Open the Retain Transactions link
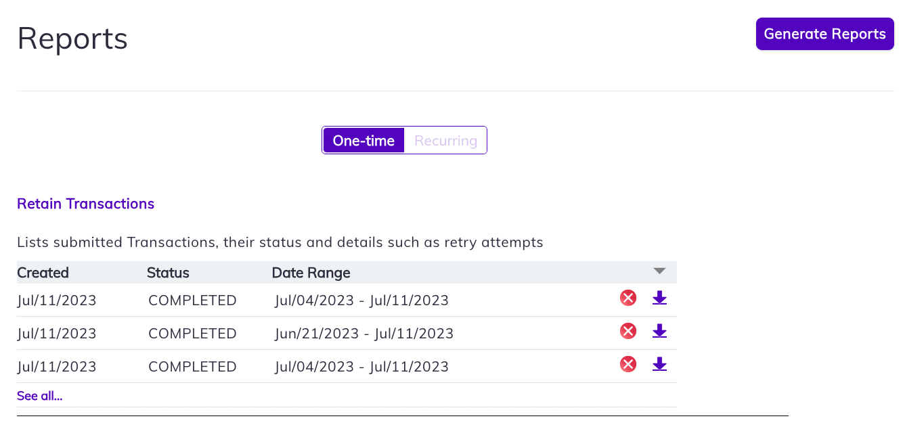The height and width of the screenshot is (448, 903). click(85, 204)
